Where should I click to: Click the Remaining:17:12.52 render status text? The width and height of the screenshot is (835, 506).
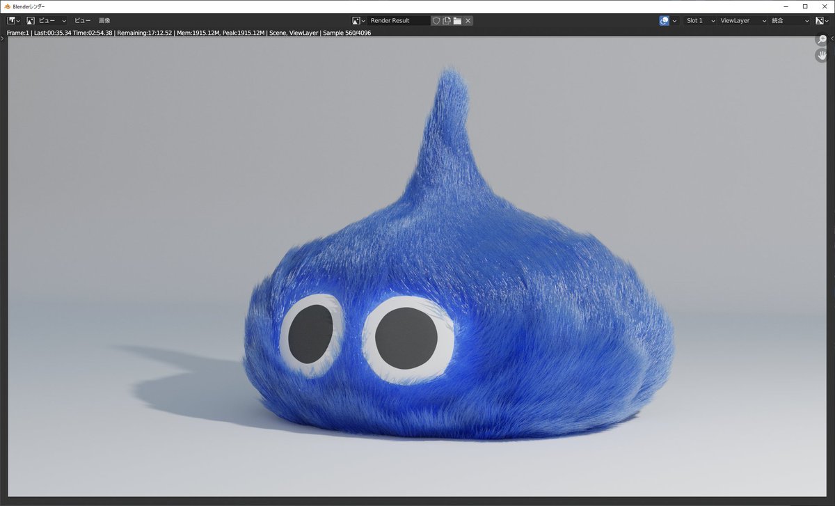tap(144, 33)
